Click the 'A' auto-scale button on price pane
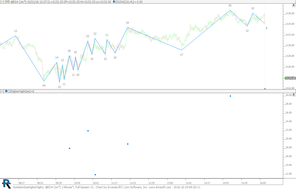296x189 pixels. click(x=294, y=5)
